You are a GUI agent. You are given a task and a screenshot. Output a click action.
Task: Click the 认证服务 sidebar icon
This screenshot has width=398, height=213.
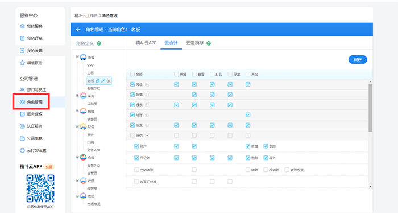click(x=22, y=126)
